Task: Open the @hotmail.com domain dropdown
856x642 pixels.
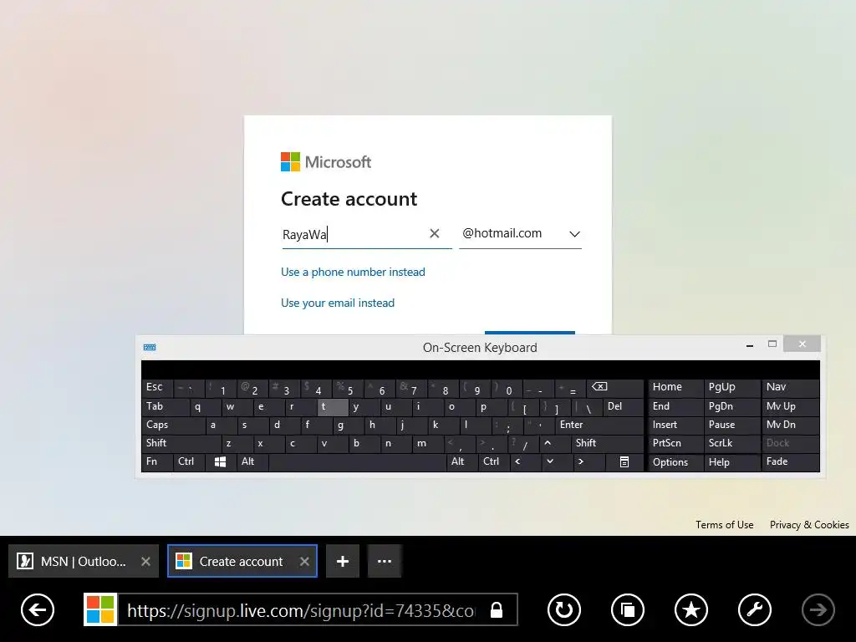Action: click(x=520, y=234)
